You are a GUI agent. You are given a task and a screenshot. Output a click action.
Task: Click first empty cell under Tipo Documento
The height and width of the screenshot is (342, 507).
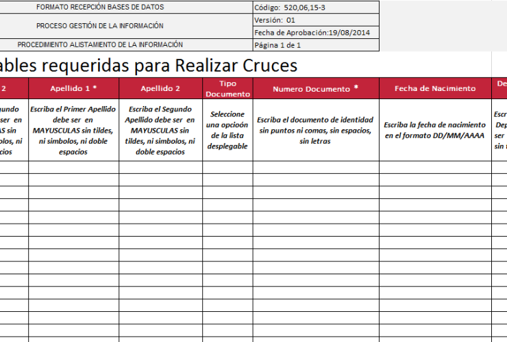click(227, 168)
